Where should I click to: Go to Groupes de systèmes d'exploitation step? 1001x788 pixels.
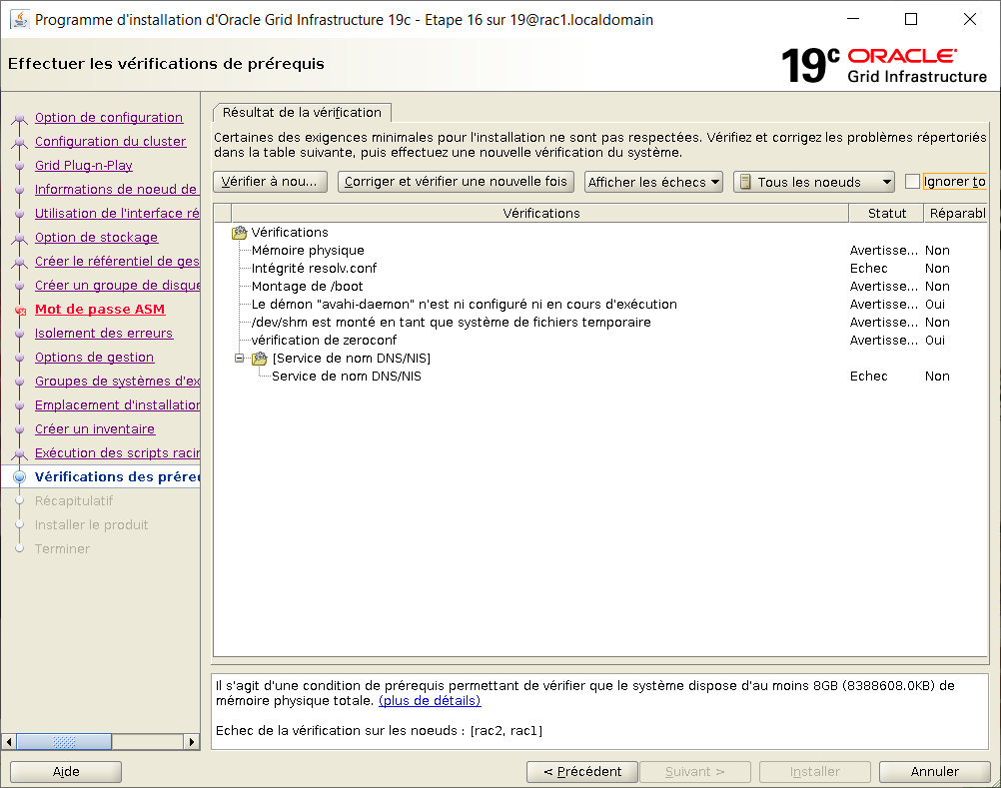117,382
